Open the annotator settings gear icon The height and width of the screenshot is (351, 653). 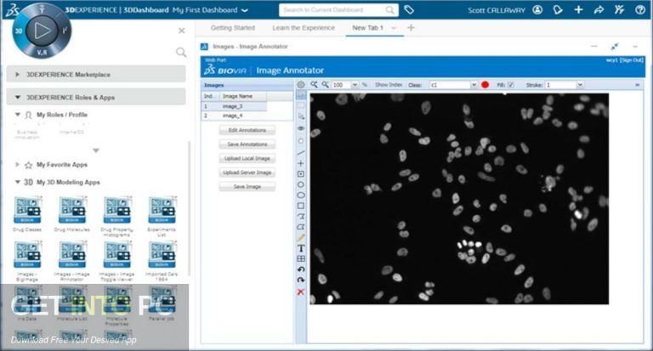coord(301,85)
